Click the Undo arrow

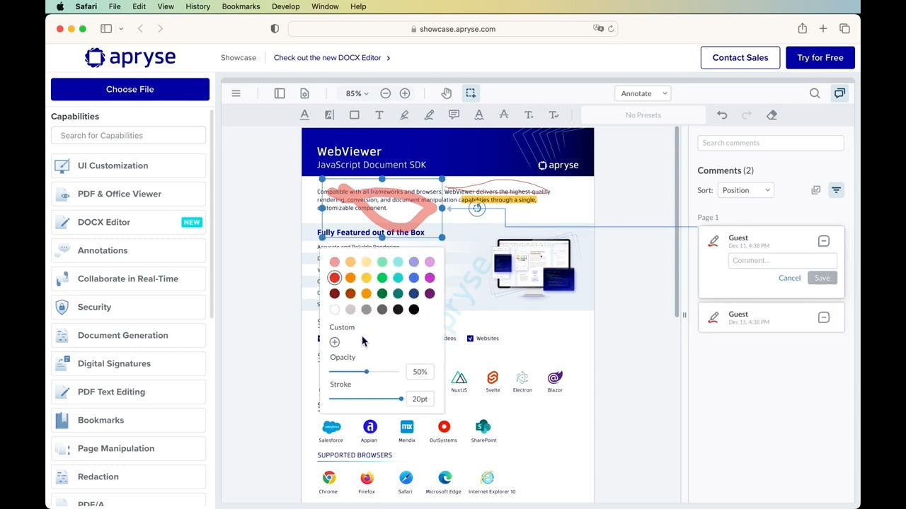coord(722,115)
